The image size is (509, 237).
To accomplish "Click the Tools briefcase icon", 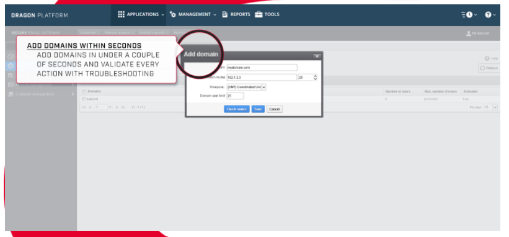I will pyautogui.click(x=259, y=14).
